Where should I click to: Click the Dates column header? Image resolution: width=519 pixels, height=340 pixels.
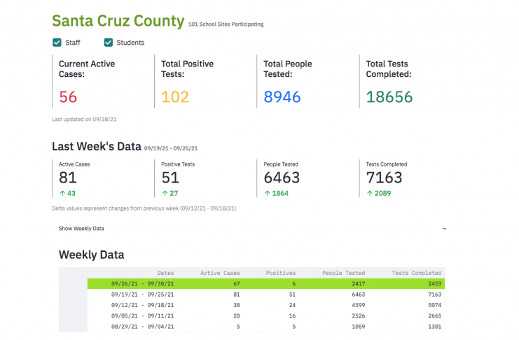tap(165, 273)
